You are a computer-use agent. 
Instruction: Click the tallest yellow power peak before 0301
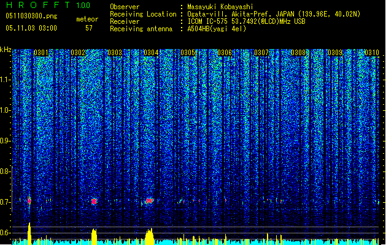pyautogui.click(x=29, y=233)
